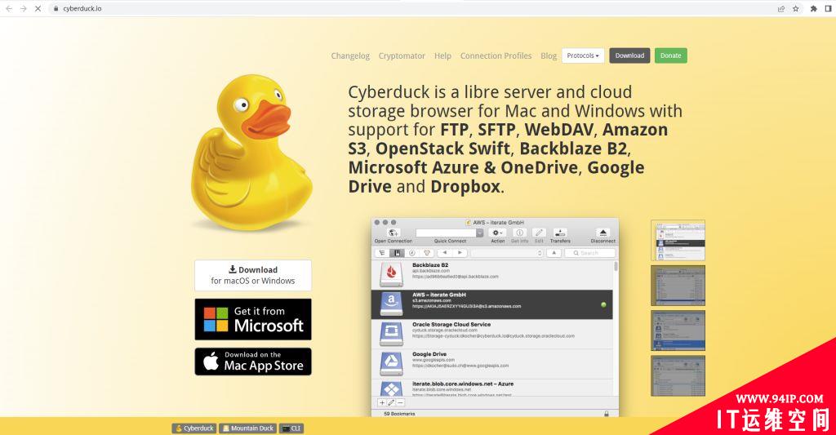The image size is (836, 435).
Task: Click the Backblaze B2 flame drive icon
Action: tap(391, 274)
